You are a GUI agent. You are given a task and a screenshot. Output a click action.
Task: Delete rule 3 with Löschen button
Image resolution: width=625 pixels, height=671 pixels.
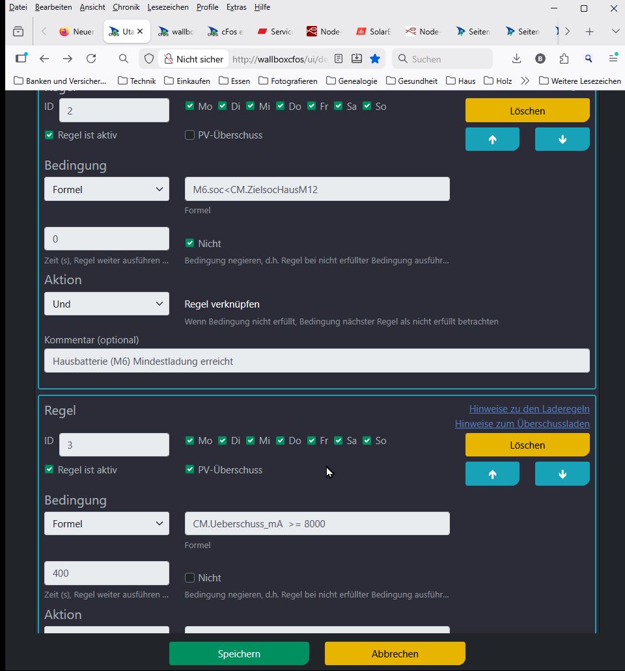pyautogui.click(x=527, y=445)
